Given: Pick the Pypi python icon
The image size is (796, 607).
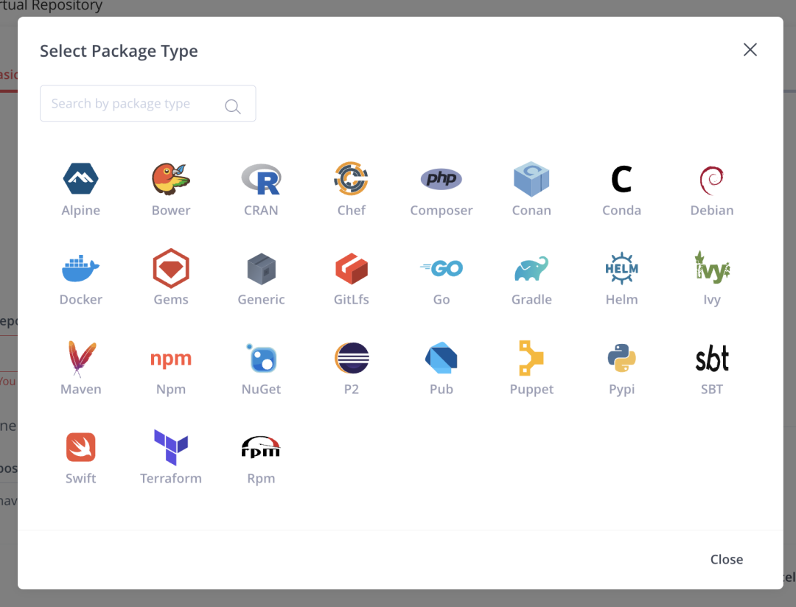Looking at the screenshot, I should (x=621, y=358).
